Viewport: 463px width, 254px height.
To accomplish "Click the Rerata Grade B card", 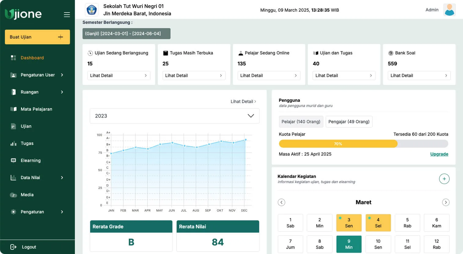I will pos(131,236).
